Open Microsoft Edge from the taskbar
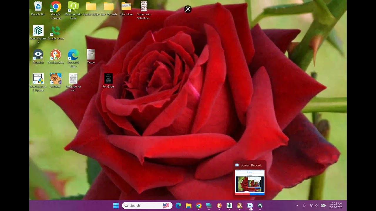Image resolution: width=376 pixels, height=211 pixels. click(178, 205)
